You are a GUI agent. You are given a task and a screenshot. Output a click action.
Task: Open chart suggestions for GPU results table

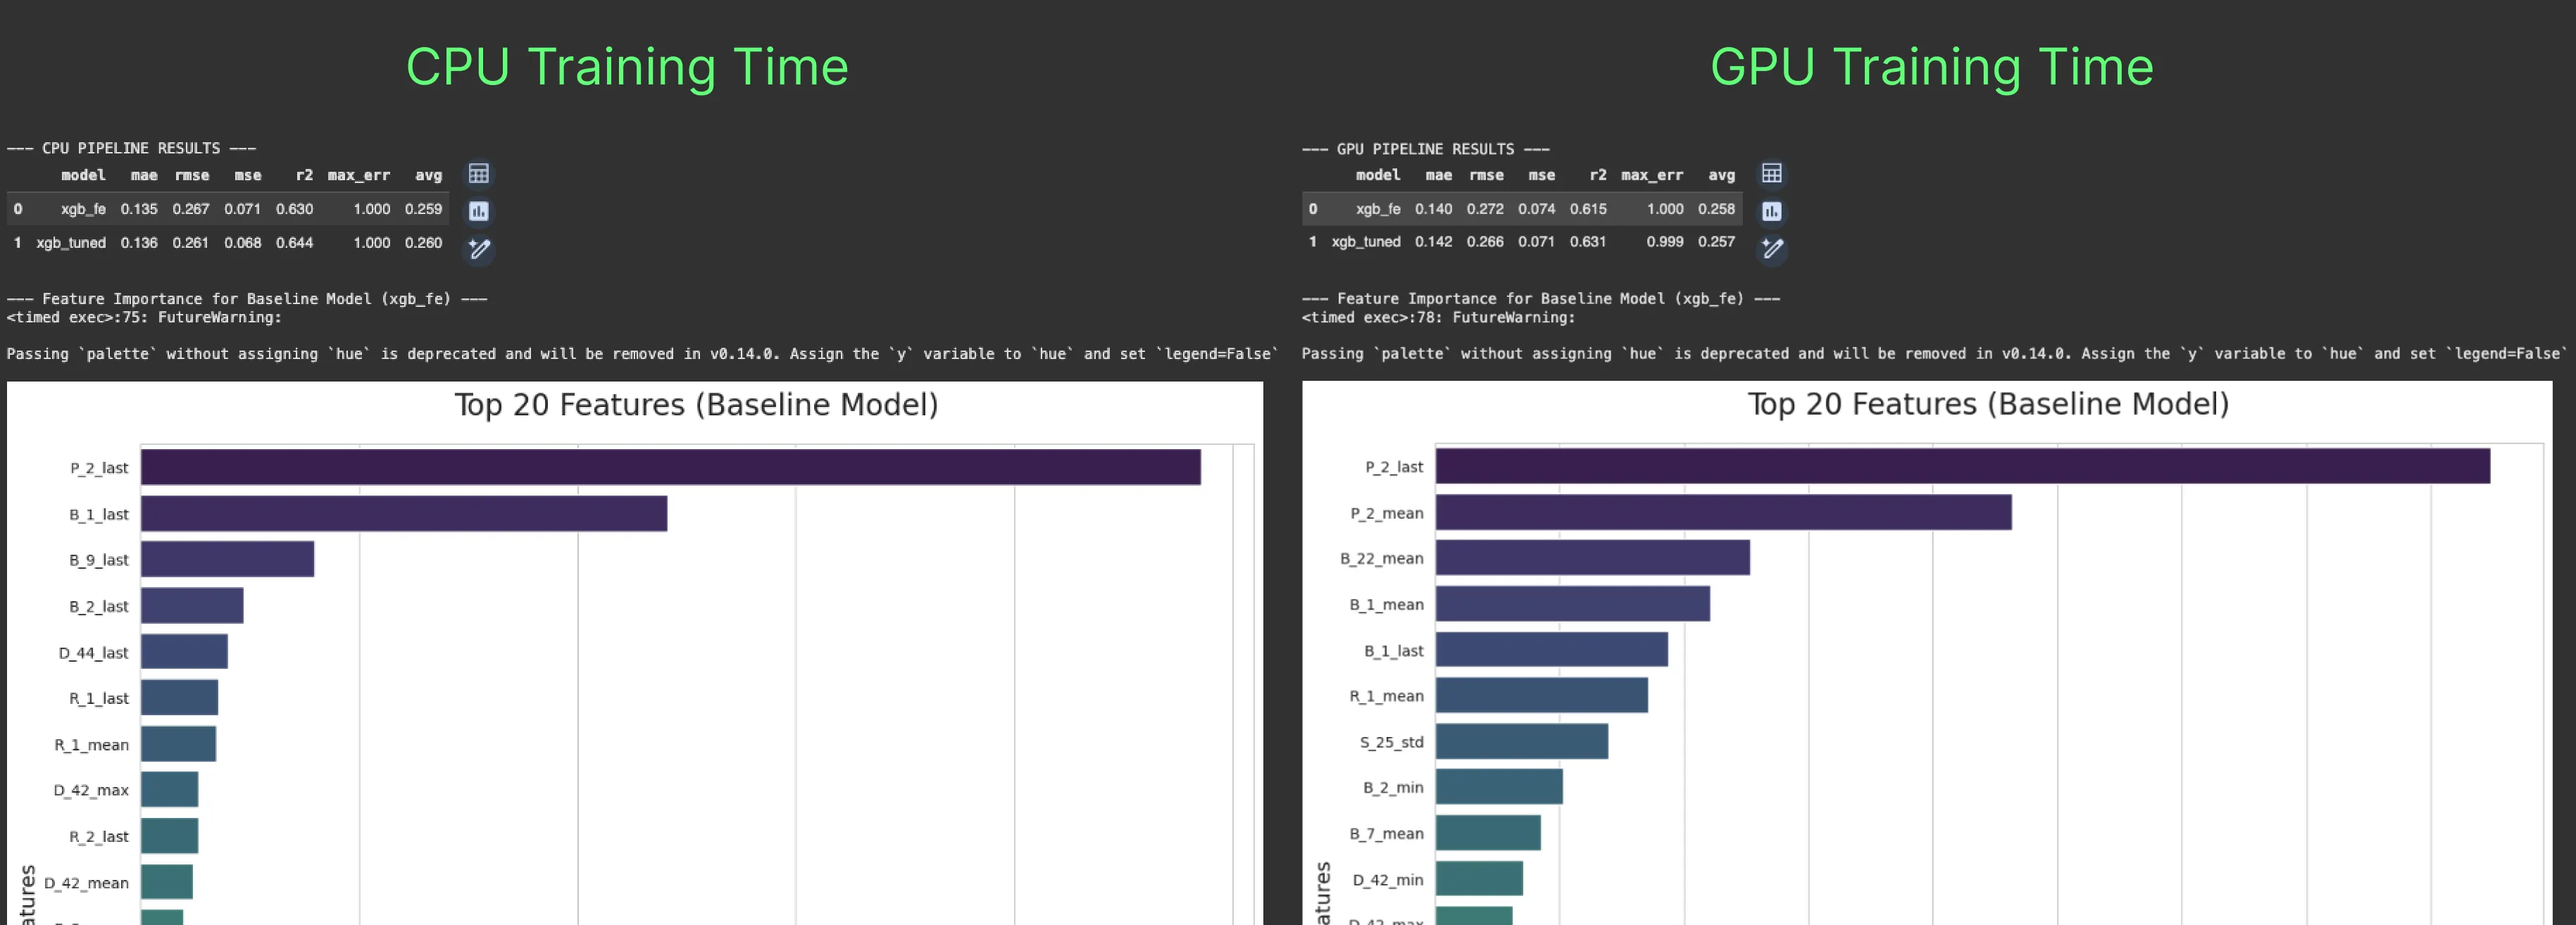coord(1772,210)
